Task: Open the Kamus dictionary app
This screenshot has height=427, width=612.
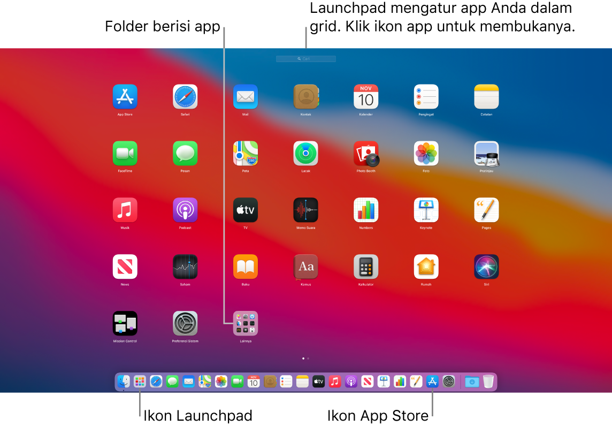Action: click(305, 267)
